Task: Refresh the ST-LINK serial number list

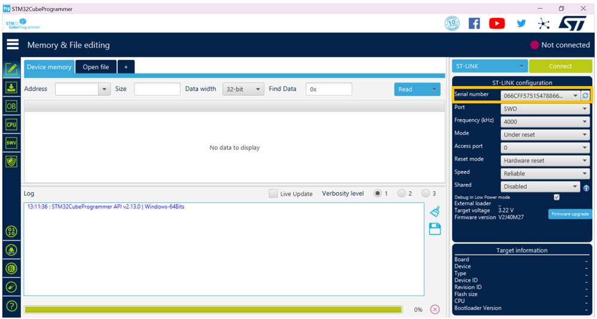Action: pyautogui.click(x=585, y=96)
